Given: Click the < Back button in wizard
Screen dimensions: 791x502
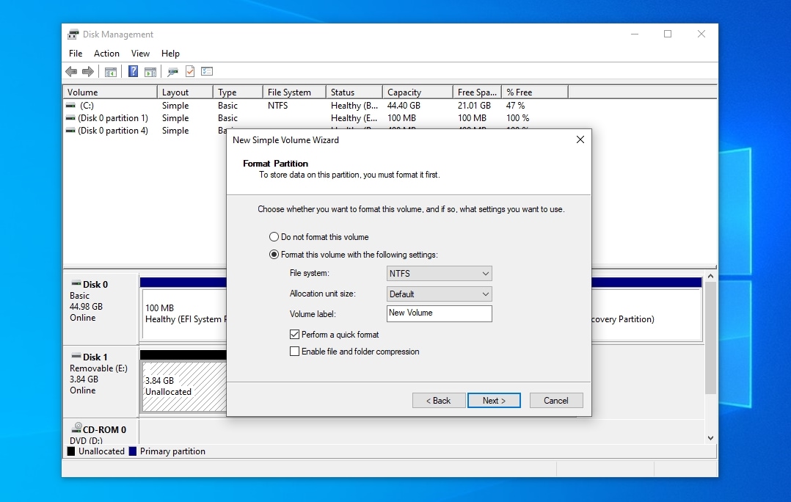Looking at the screenshot, I should [438, 401].
